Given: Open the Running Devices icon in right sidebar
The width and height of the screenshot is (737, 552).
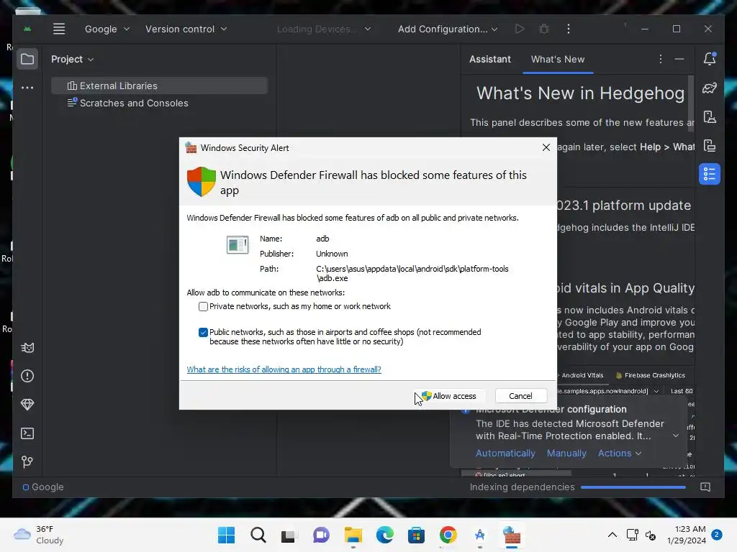Looking at the screenshot, I should [709, 146].
